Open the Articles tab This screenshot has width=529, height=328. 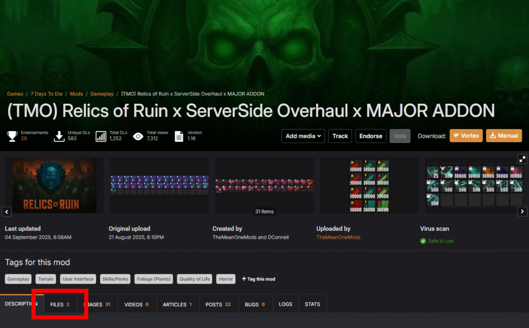click(178, 304)
